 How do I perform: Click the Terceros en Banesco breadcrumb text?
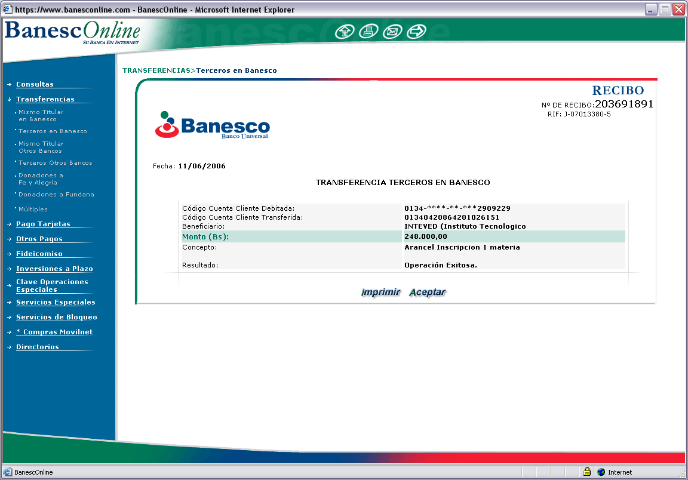pyautogui.click(x=236, y=70)
